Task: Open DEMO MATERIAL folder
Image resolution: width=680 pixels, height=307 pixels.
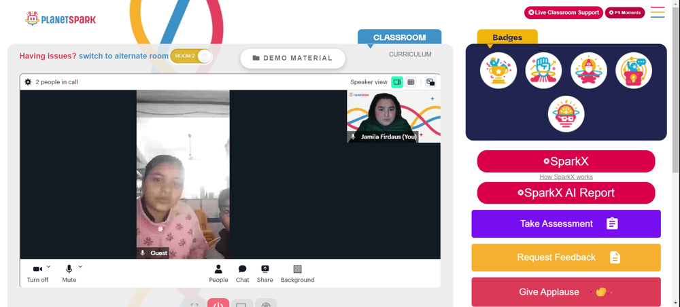Action: coord(292,58)
